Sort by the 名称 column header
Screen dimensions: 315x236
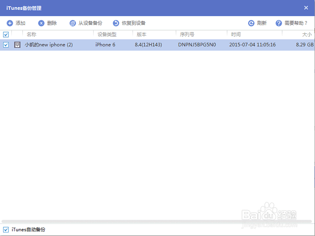31,35
